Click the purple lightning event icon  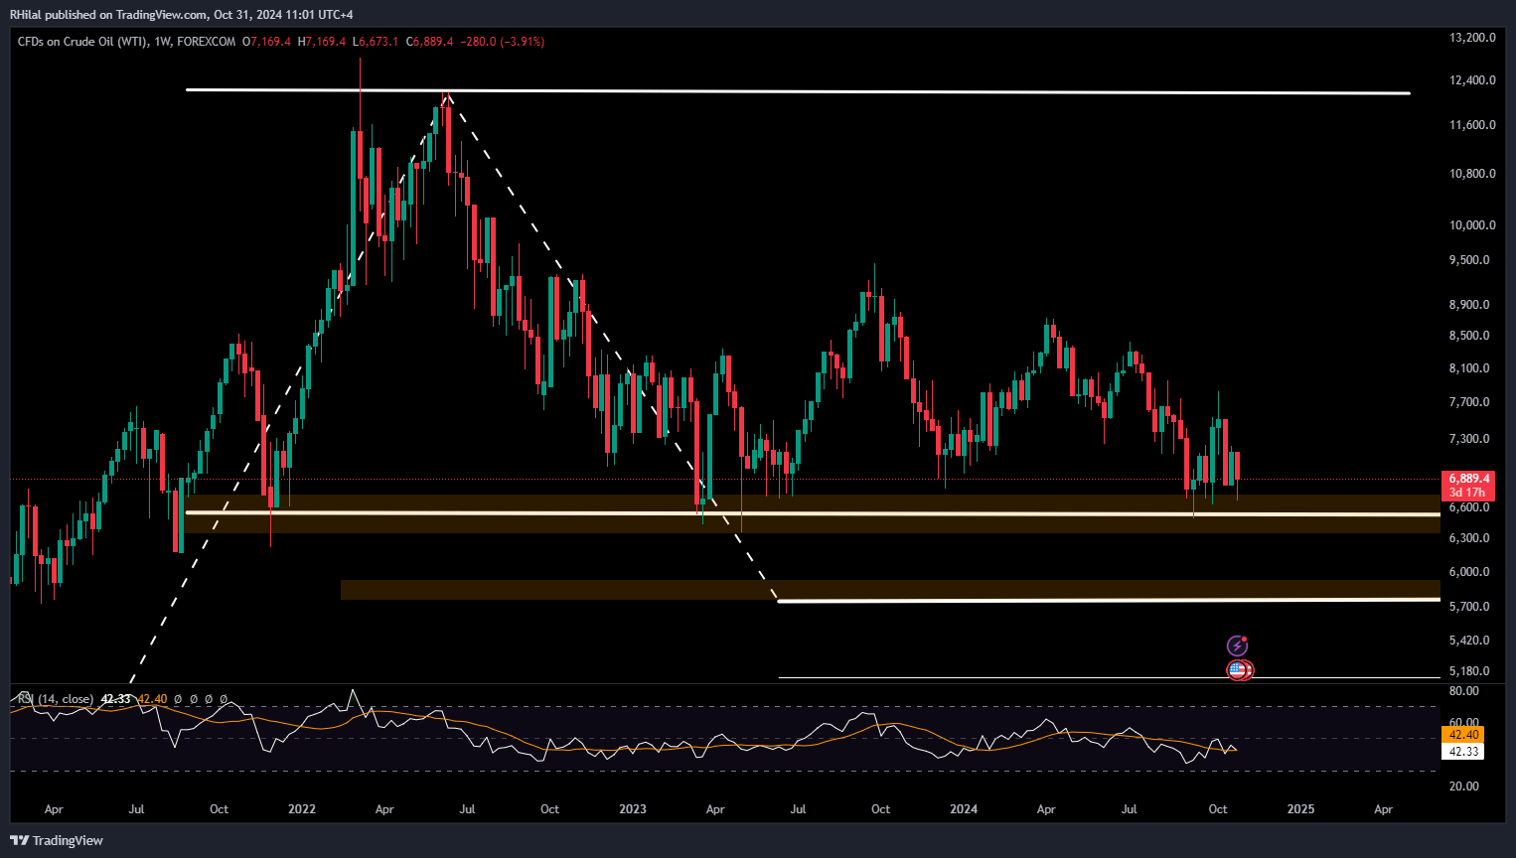tap(1237, 645)
